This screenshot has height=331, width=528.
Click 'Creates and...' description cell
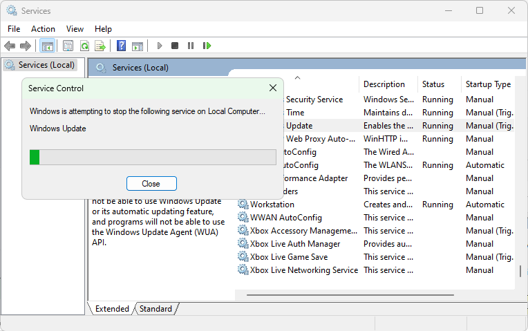click(388, 205)
